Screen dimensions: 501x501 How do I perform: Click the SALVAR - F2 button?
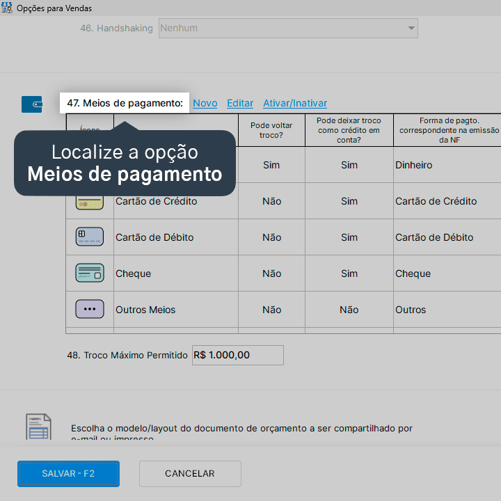click(x=68, y=474)
